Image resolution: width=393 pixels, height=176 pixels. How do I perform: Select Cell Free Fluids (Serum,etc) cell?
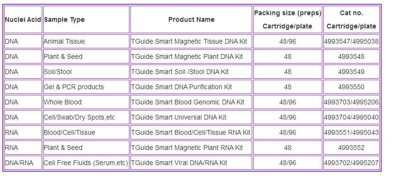click(86, 163)
